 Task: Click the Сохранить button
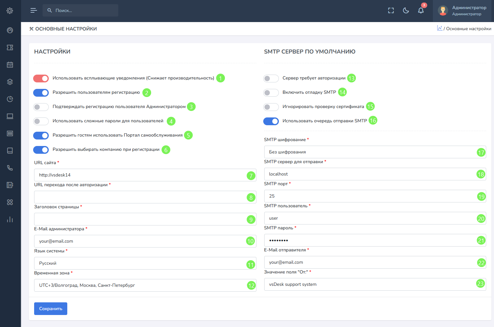[x=51, y=309]
